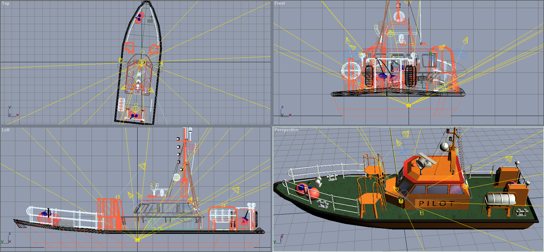Select the blue light gizmo beside the cabin
Screen dimensions: 544x252
(x=403, y=195)
